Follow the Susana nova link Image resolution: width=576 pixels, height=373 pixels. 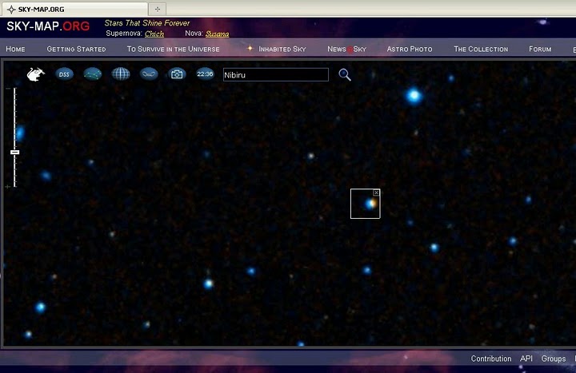pyautogui.click(x=217, y=34)
